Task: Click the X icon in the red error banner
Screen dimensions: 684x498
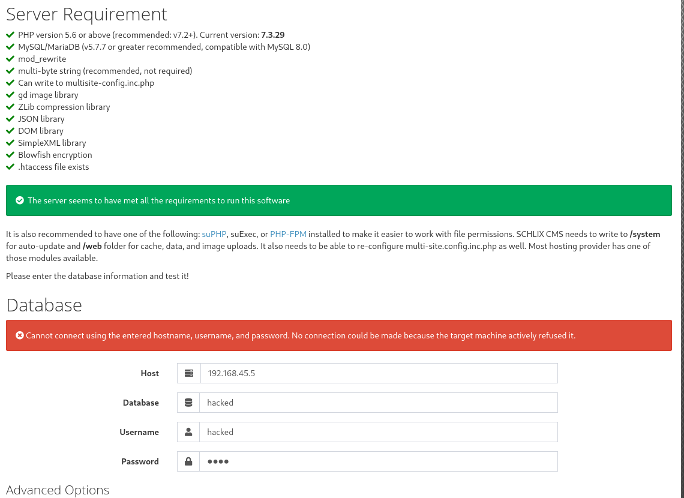Action: point(20,335)
